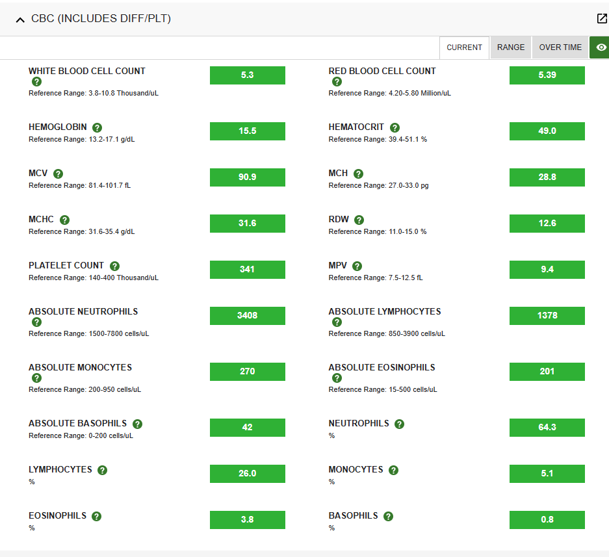This screenshot has width=609, height=557.
Task: Click the White Blood Cell Count value 5.3
Action: tap(248, 75)
